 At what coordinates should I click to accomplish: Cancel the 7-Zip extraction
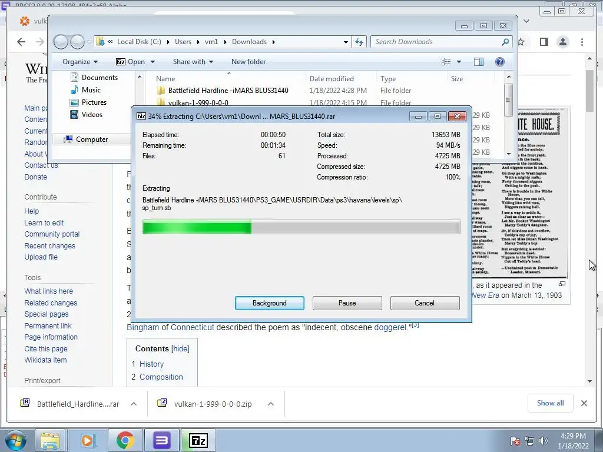[x=425, y=303]
